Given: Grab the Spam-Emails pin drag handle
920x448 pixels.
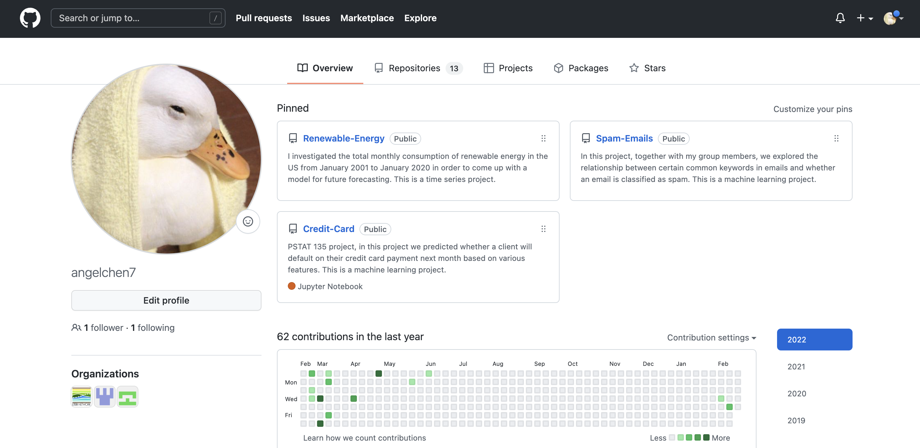Looking at the screenshot, I should 836,138.
